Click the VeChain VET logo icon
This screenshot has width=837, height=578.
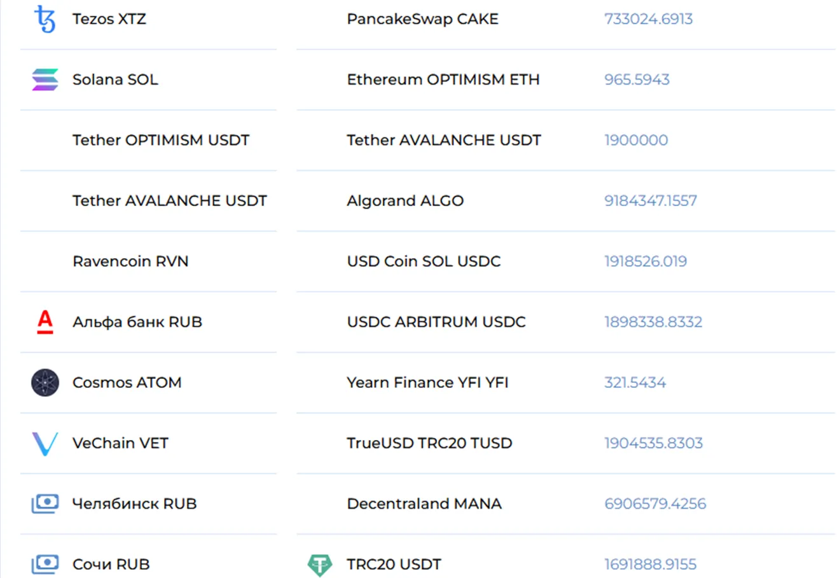45,443
